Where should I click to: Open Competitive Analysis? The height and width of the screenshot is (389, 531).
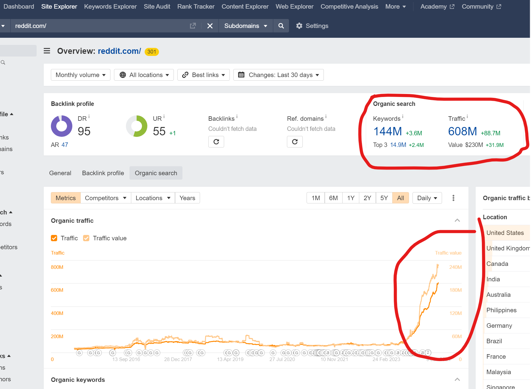pos(349,7)
